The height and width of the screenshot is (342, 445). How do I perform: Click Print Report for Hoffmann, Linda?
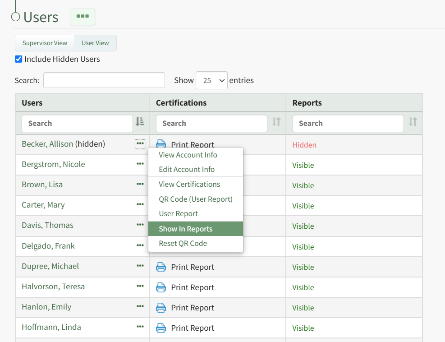[193, 328]
